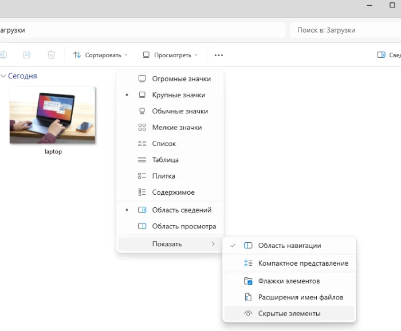This screenshot has width=401, height=331.
Task: Toggle Область навигации option
Action: tap(289, 246)
